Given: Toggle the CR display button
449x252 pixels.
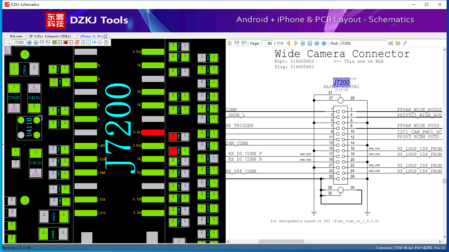Looking at the screenshot, I should [x=94, y=43].
